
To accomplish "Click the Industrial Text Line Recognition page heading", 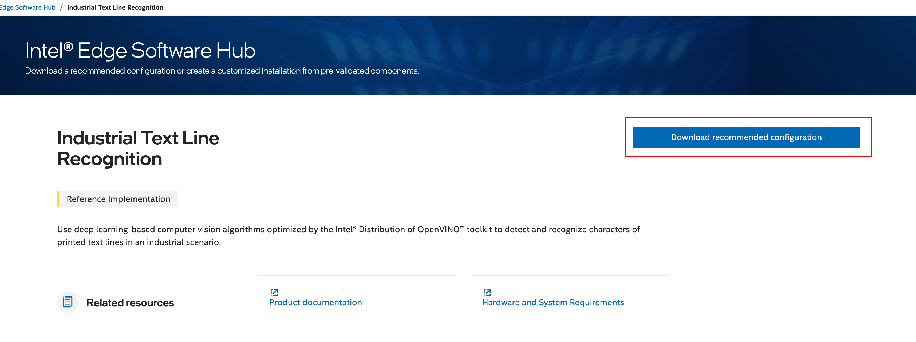I will pyautogui.click(x=138, y=148).
